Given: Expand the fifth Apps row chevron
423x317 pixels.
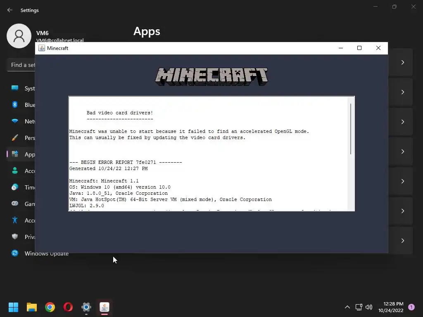Looking at the screenshot, I should point(402,181).
